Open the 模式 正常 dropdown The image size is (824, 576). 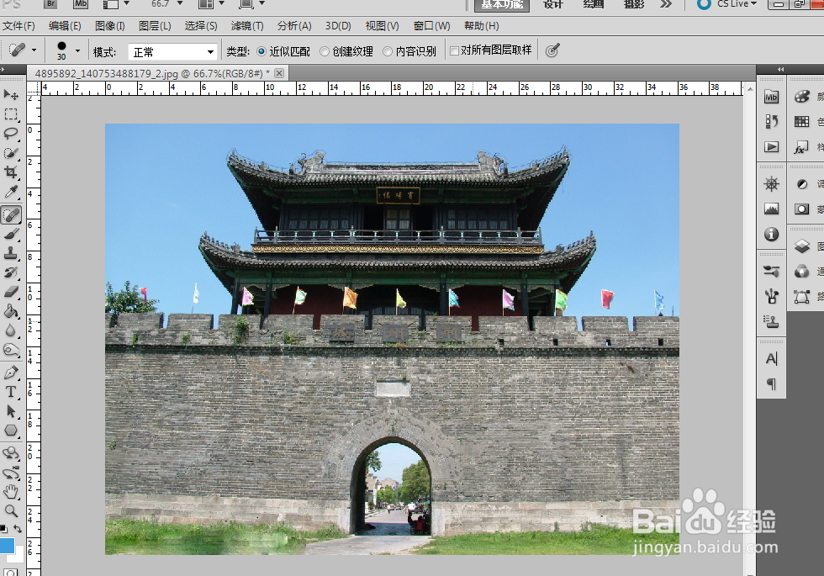[173, 52]
